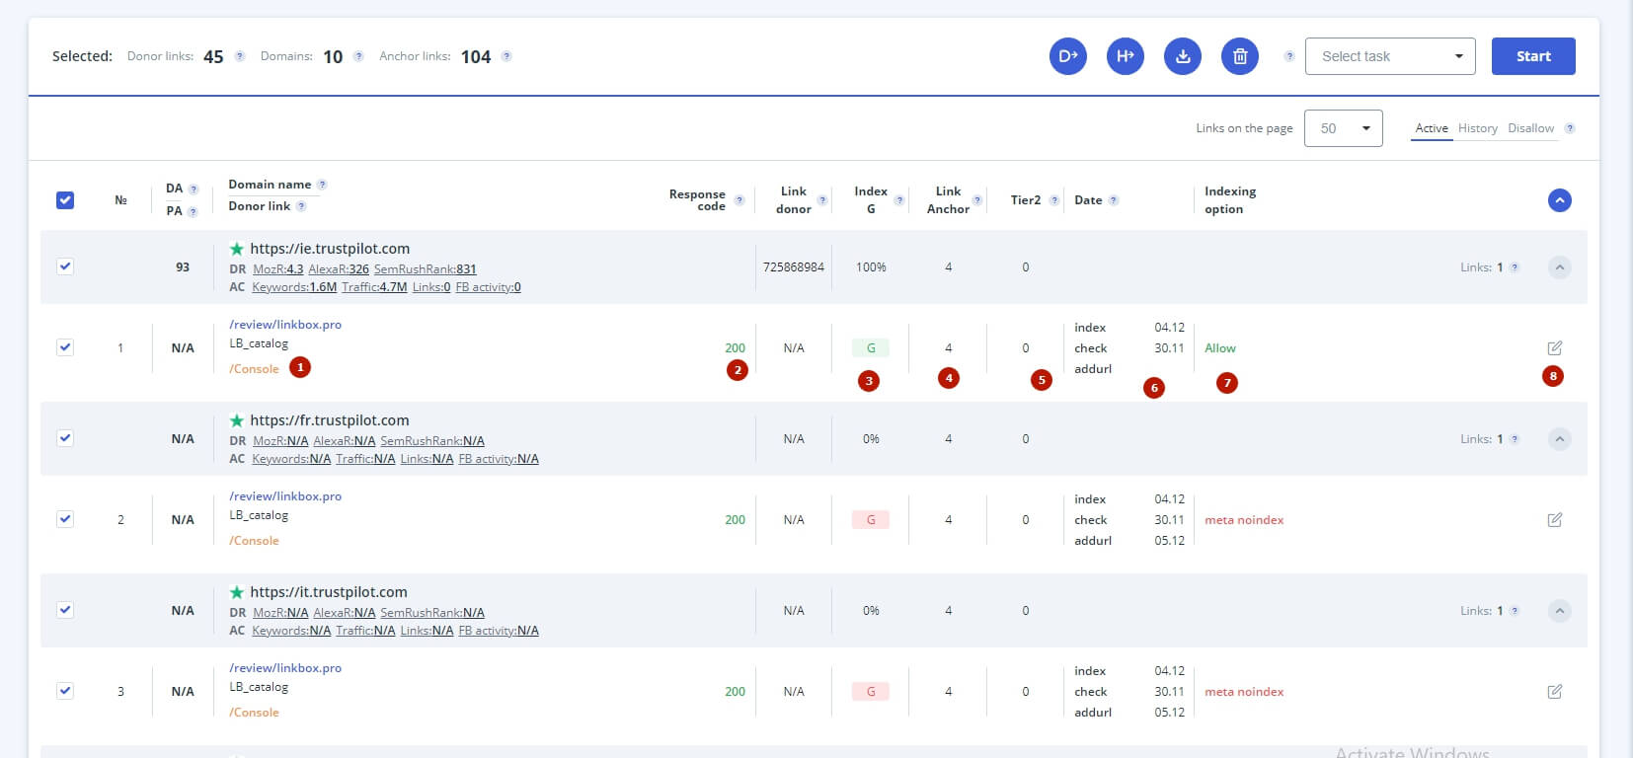Uncheck the checkbox for row 1
Screen dimensions: 1633x758
[65, 347]
